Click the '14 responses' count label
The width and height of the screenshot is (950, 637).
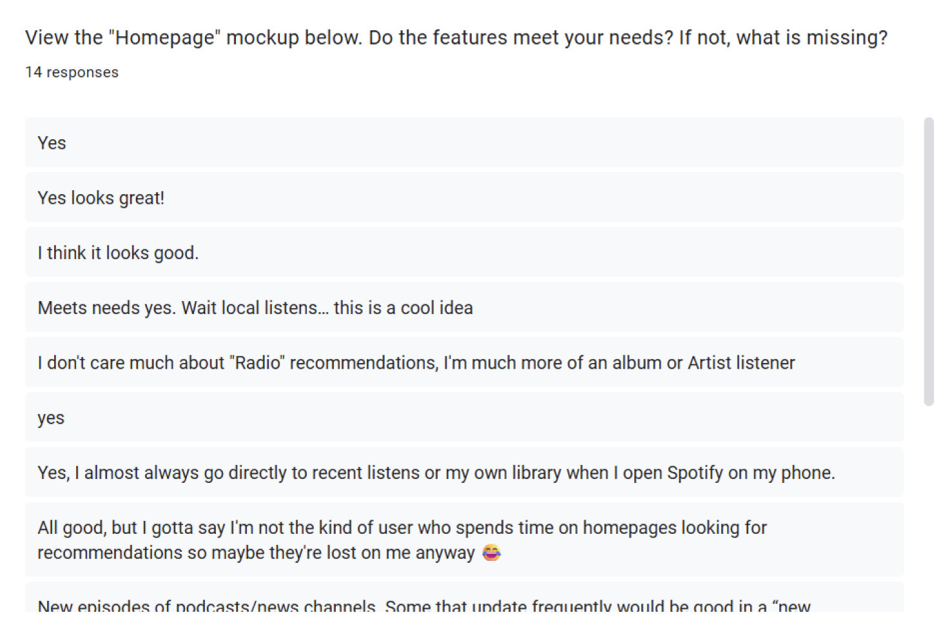click(x=72, y=72)
